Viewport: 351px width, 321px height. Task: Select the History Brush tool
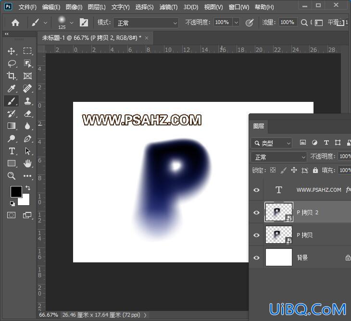[x=12, y=113]
